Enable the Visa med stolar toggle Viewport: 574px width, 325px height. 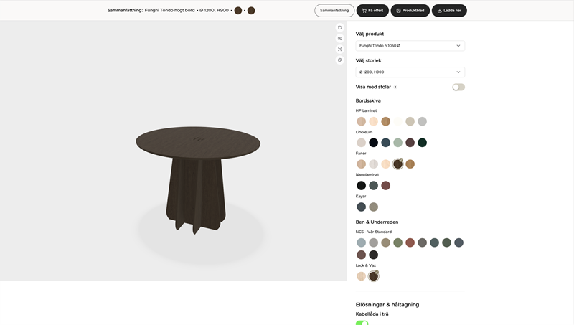click(458, 87)
